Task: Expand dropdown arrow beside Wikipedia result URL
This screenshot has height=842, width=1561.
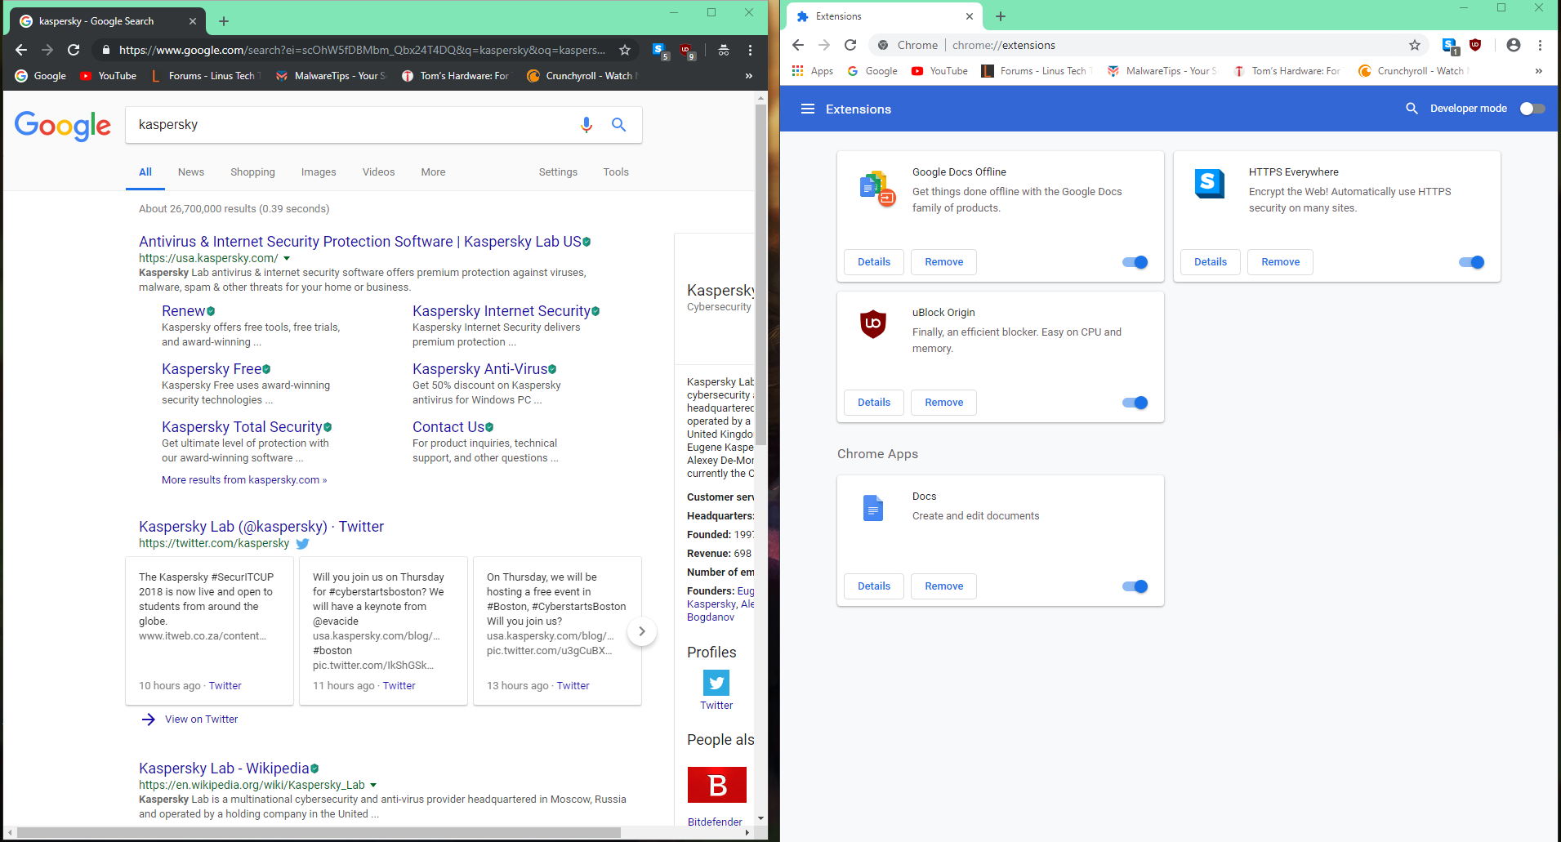Action: [x=373, y=785]
